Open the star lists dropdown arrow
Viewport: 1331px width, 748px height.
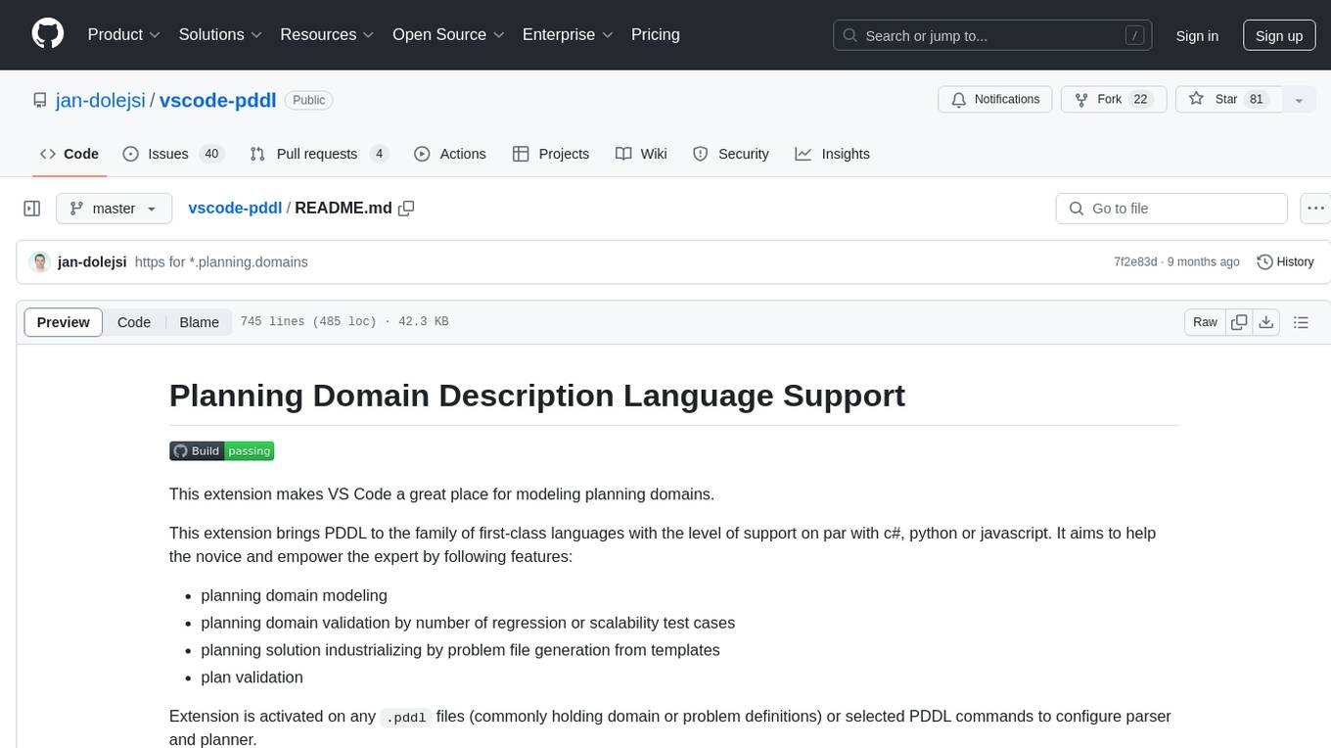(1299, 100)
